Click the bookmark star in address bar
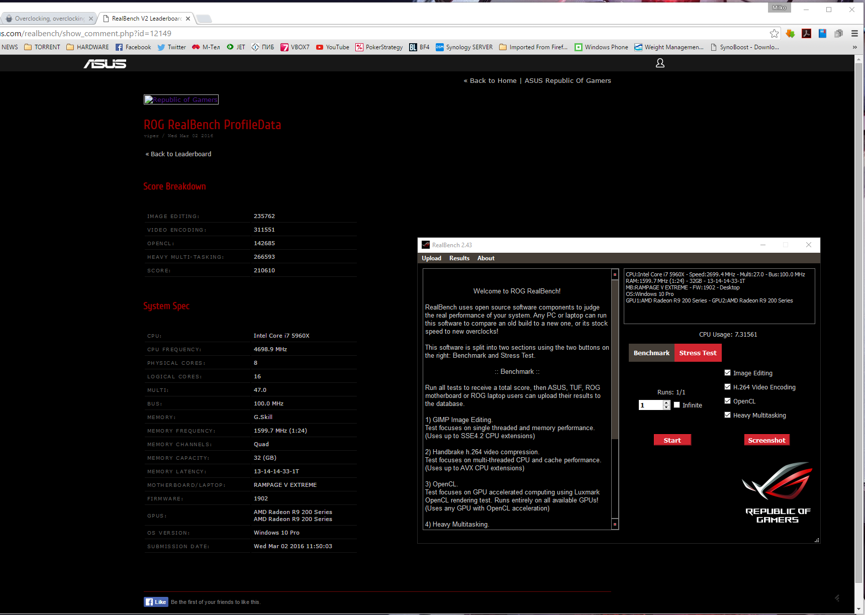 tap(774, 34)
